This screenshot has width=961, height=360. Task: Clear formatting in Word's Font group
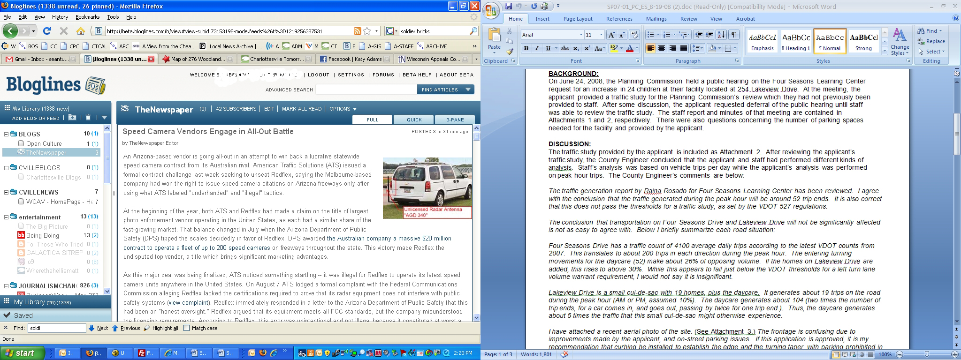pyautogui.click(x=634, y=35)
